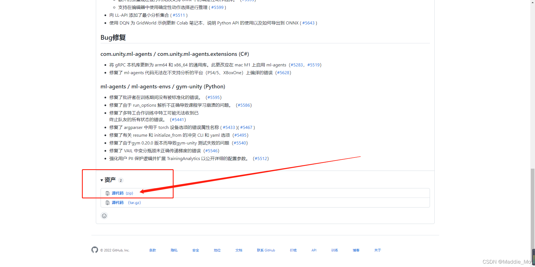
Task: Click the API footer link
Action: [314, 250]
